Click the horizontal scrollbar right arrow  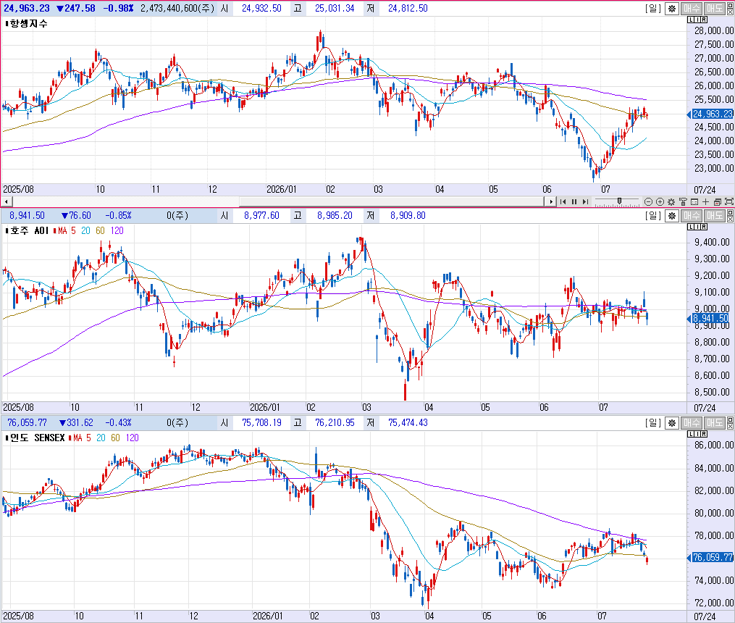point(551,201)
